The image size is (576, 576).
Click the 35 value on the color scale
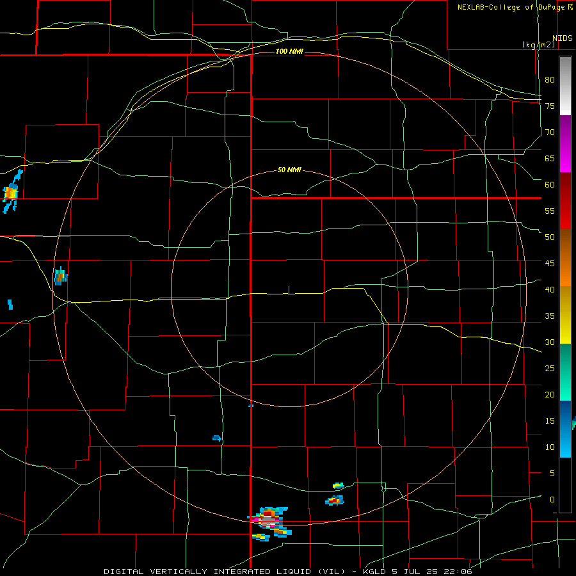tap(550, 316)
